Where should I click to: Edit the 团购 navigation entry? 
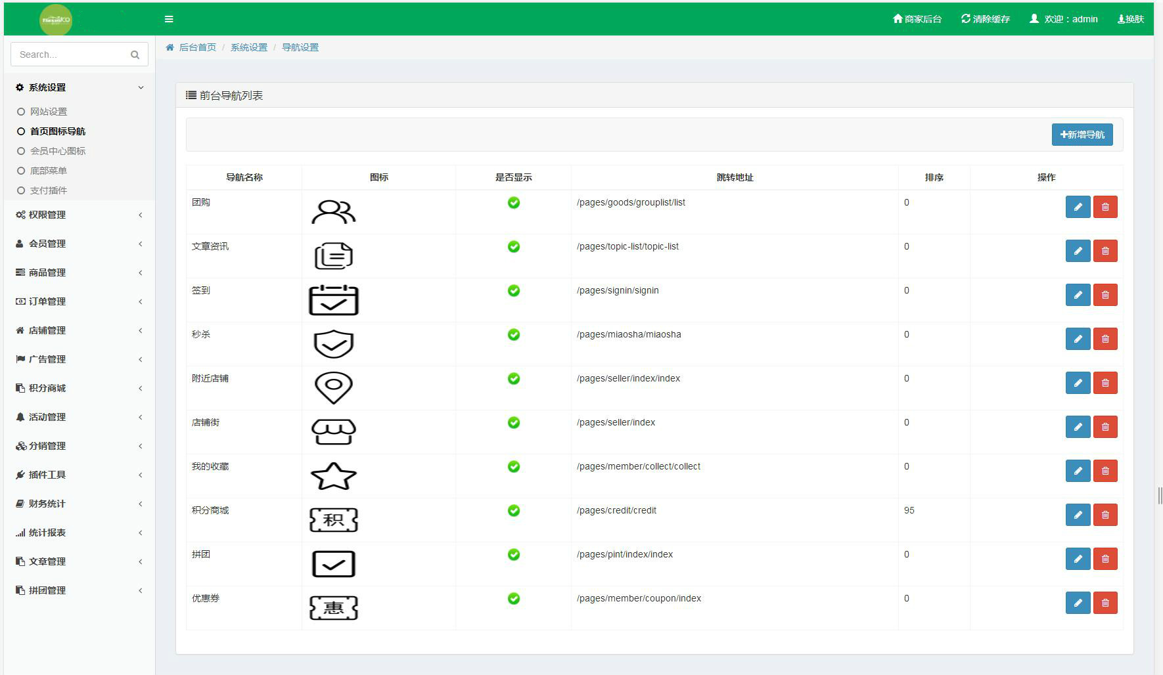[x=1078, y=207]
